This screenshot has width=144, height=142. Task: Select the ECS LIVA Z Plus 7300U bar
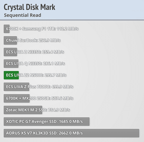coord(16,87)
